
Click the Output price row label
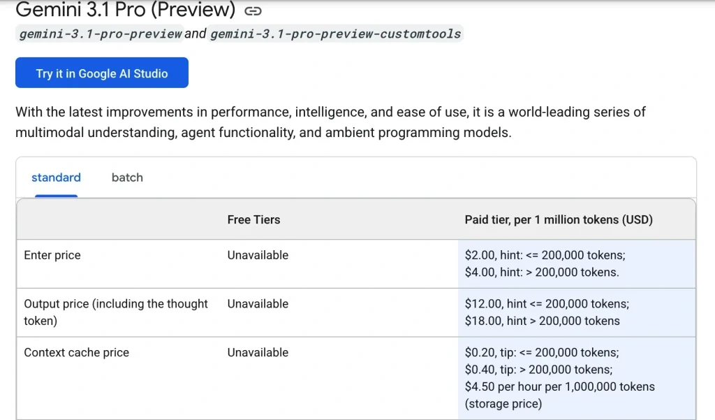click(115, 312)
